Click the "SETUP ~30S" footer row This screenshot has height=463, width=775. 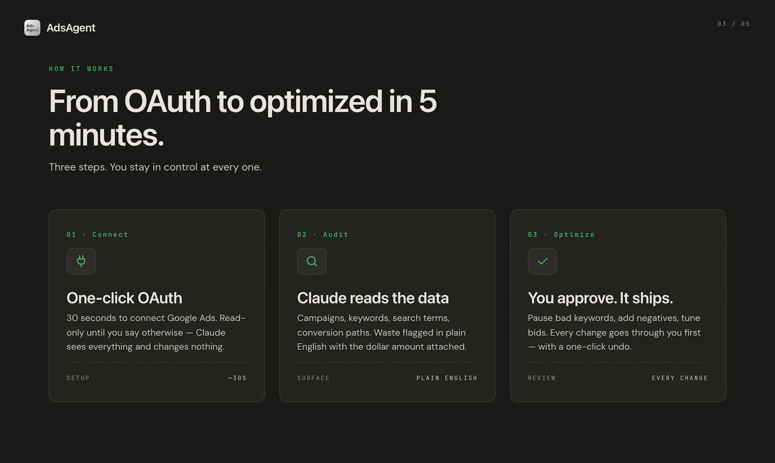[156, 378]
